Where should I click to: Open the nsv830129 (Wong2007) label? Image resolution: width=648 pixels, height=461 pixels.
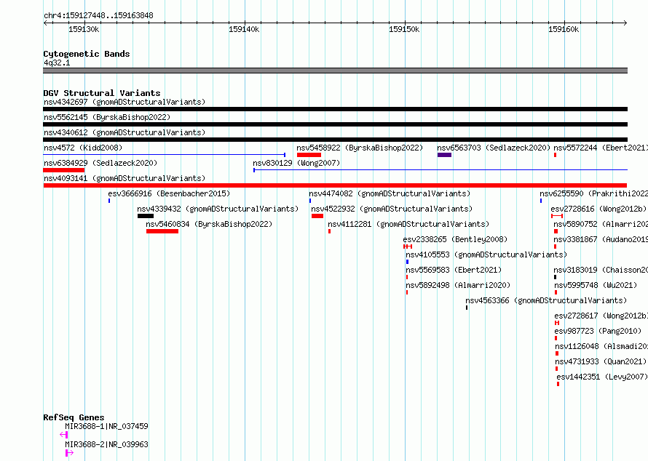(296, 163)
